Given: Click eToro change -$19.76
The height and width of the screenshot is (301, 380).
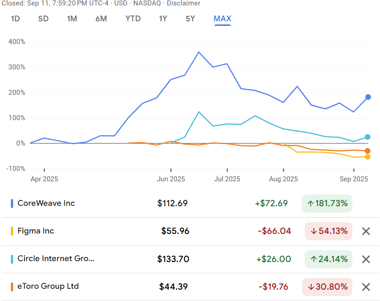Looking at the screenshot, I should (x=274, y=286).
